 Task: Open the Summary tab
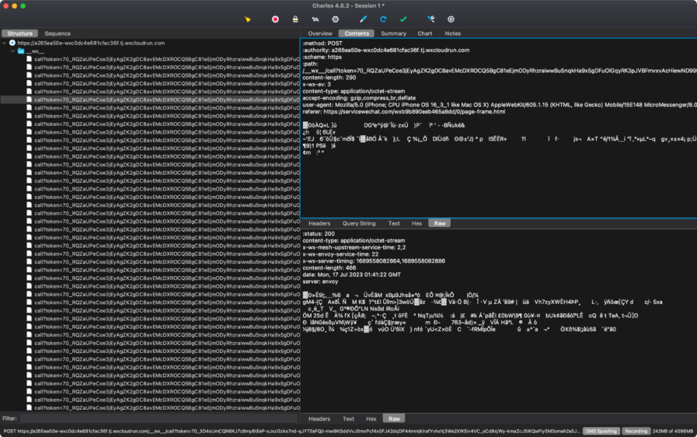tap(394, 34)
